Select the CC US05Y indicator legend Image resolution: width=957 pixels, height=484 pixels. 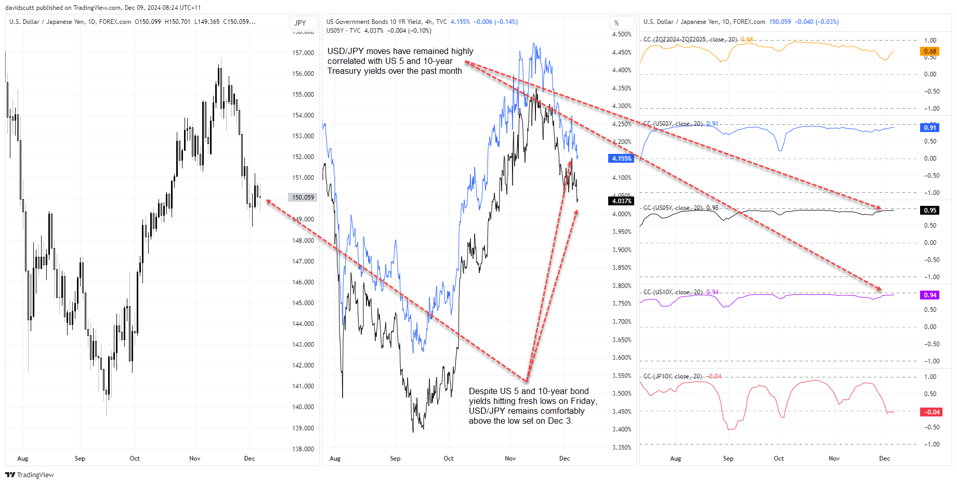pyautogui.click(x=680, y=208)
